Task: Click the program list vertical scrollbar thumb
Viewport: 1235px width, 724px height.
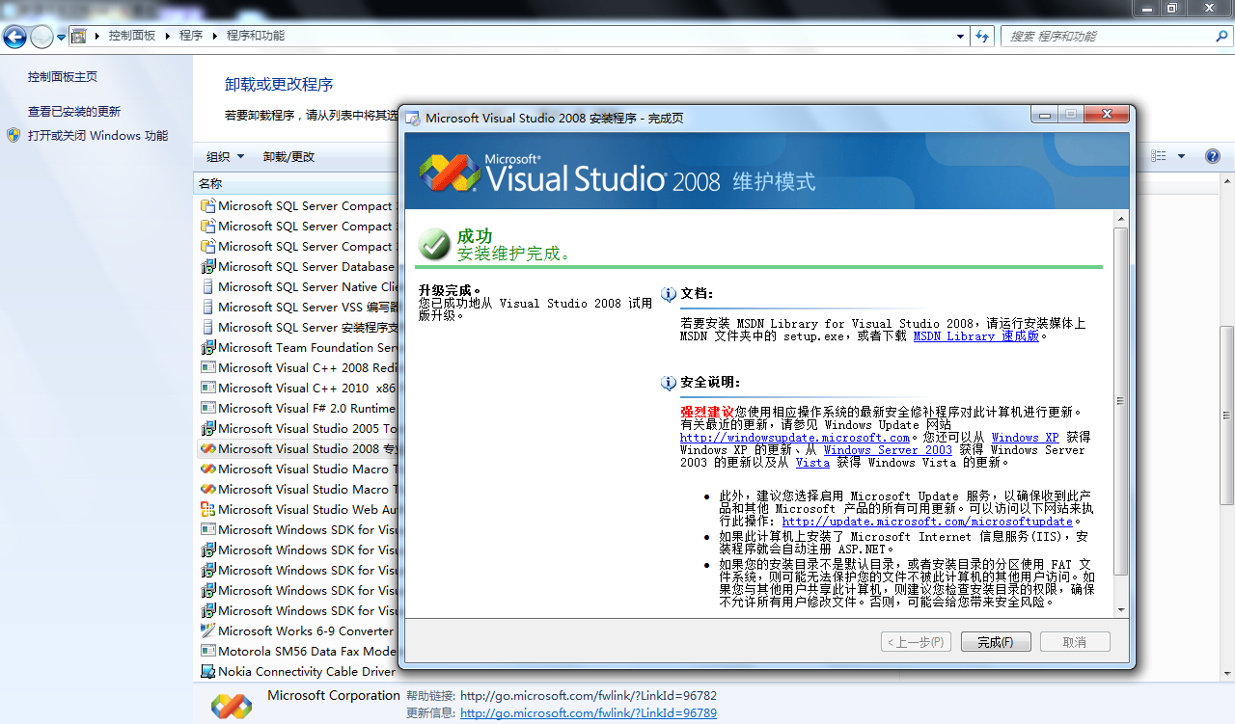Action: 1227,415
